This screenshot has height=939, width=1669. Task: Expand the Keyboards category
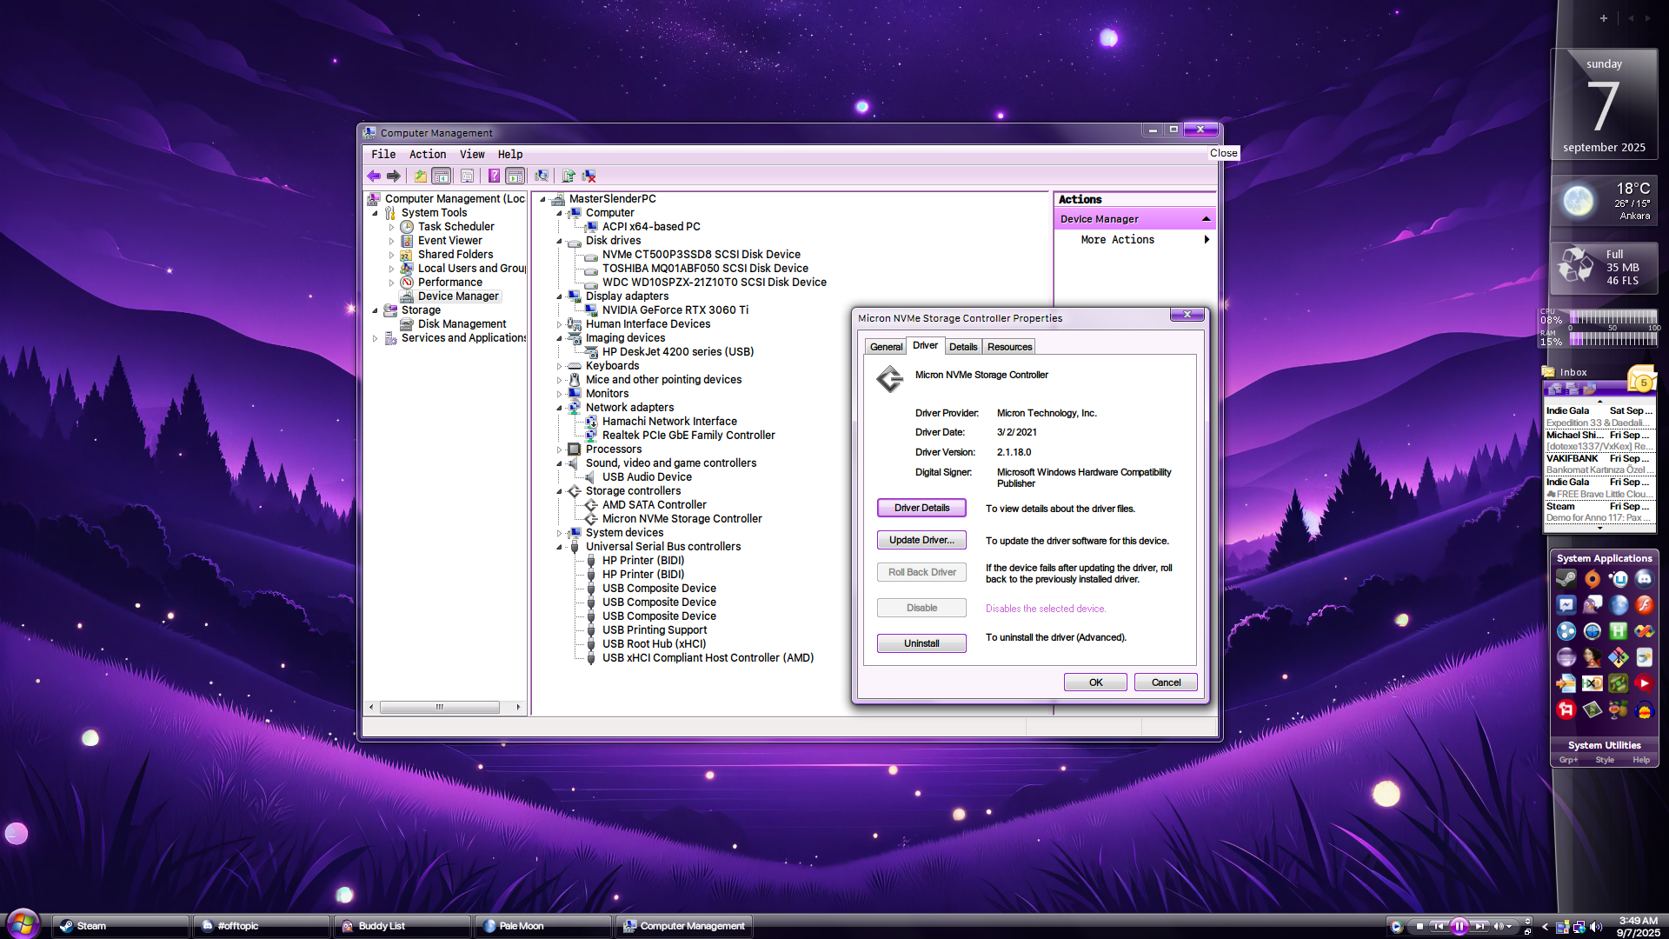coord(559,366)
